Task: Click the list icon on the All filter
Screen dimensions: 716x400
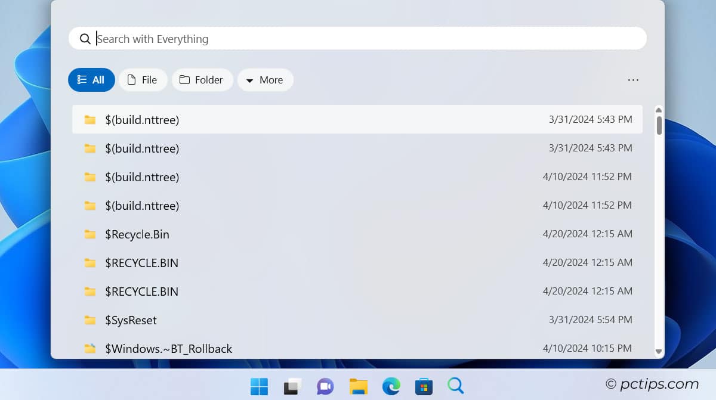Action: (82, 79)
